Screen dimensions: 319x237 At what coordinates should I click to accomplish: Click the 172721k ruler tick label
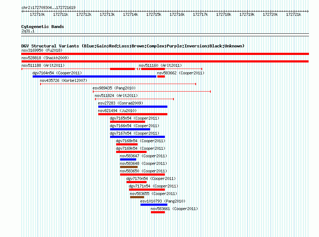tap(294, 14)
